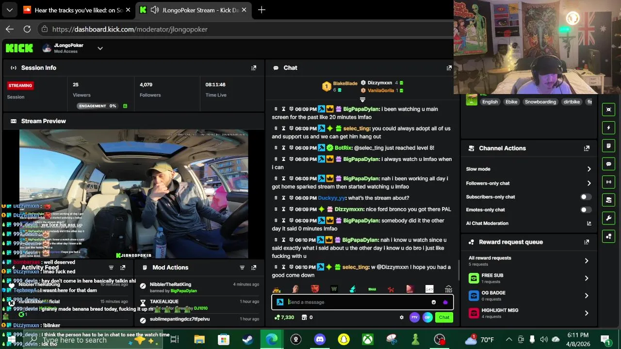Screen dimensions: 621x349
Task: Pop out the Mod Actions panel
Action: click(254, 268)
